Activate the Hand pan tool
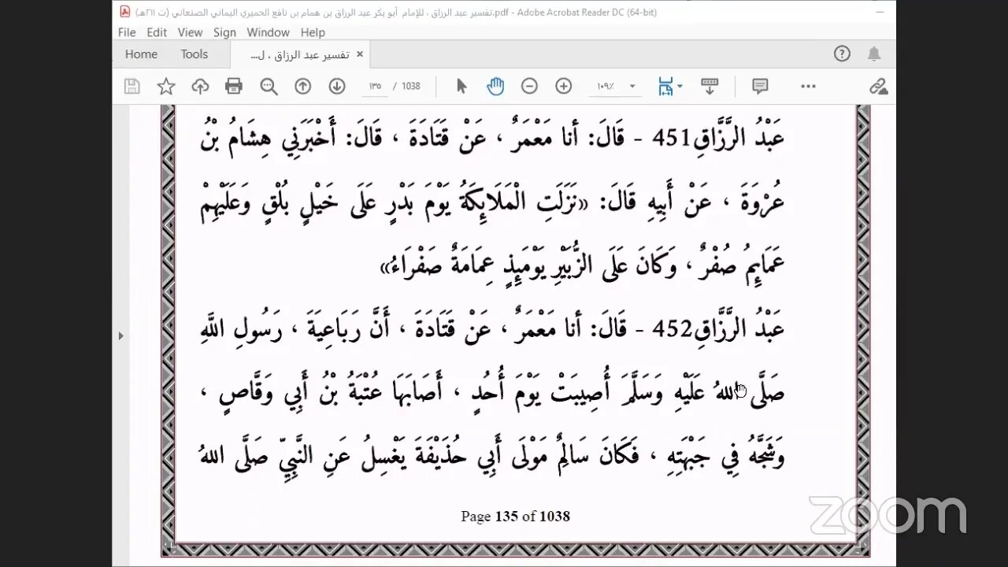The width and height of the screenshot is (1008, 567). pos(495,87)
